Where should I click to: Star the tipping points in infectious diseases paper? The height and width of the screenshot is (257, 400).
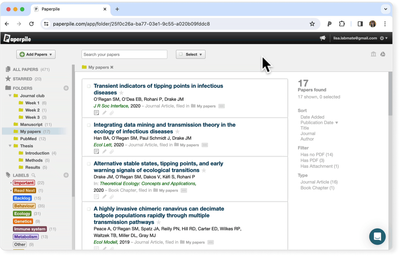[x=122, y=93]
